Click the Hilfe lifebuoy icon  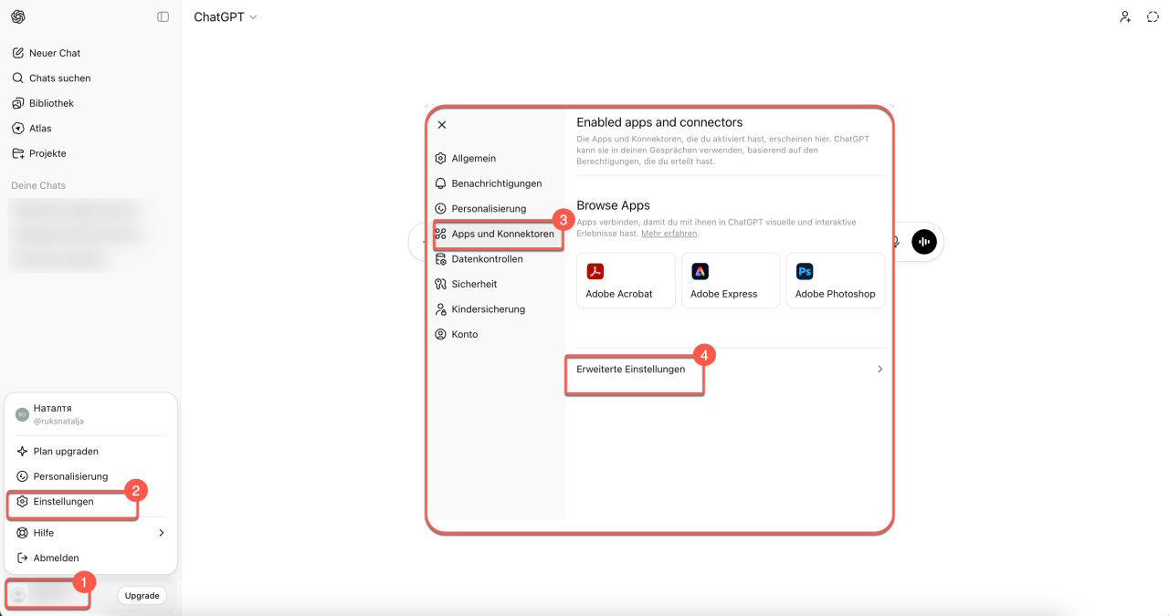(x=23, y=533)
